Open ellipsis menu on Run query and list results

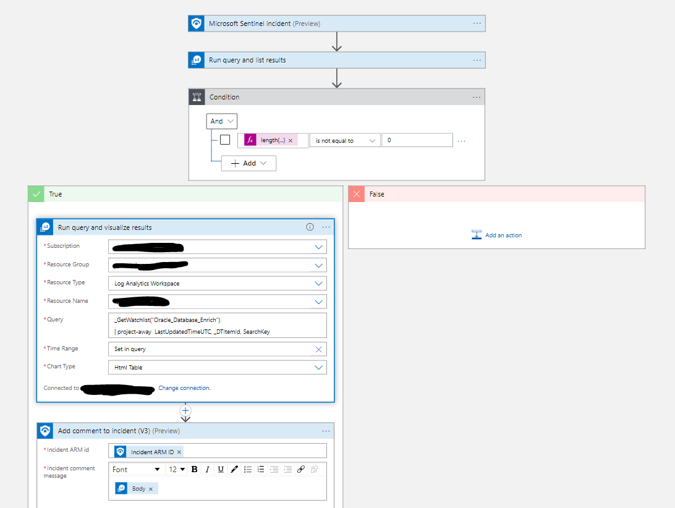477,60
